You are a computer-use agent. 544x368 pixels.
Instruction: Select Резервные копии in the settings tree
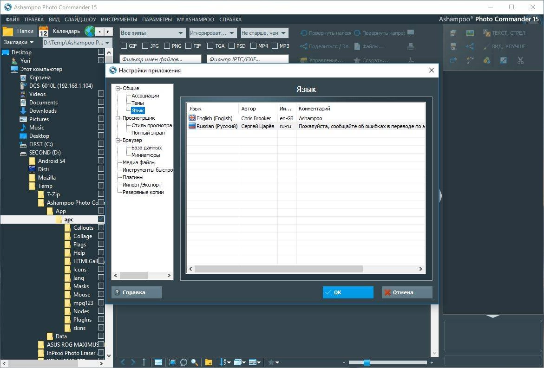[143, 192]
